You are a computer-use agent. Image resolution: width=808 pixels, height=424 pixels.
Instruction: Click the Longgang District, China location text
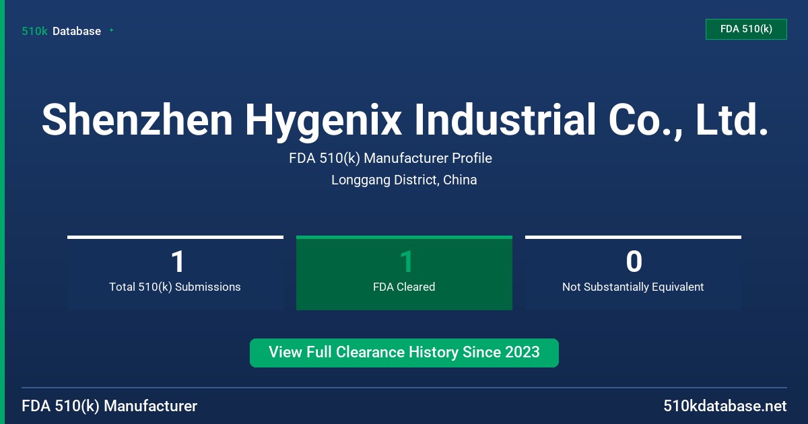(x=404, y=180)
